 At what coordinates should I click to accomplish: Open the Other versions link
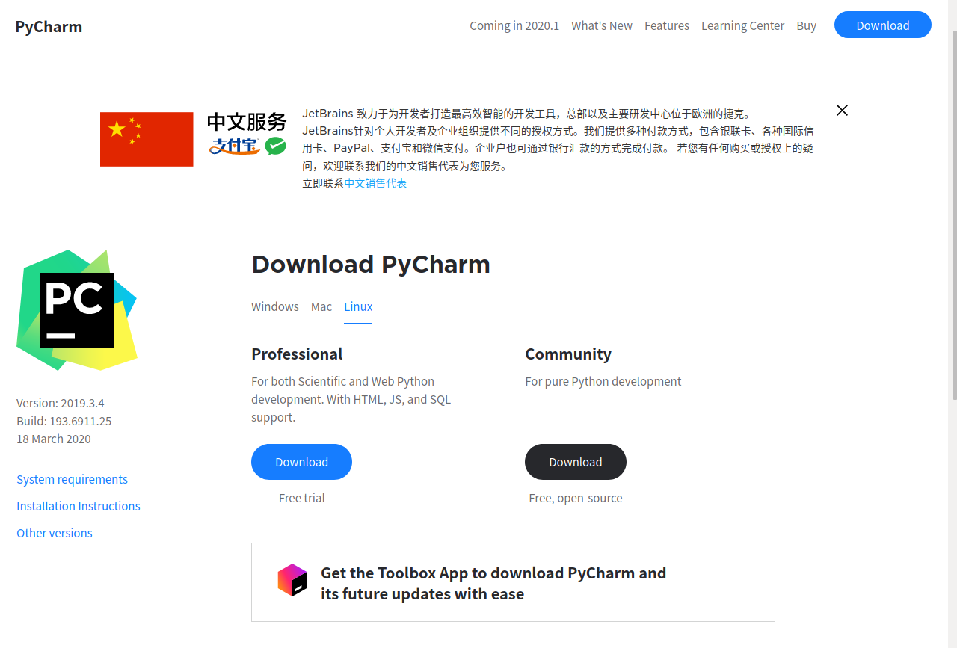(x=55, y=533)
